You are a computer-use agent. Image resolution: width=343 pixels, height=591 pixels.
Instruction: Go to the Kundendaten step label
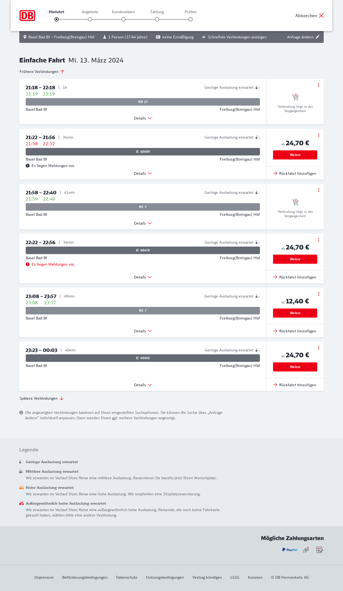(x=123, y=12)
